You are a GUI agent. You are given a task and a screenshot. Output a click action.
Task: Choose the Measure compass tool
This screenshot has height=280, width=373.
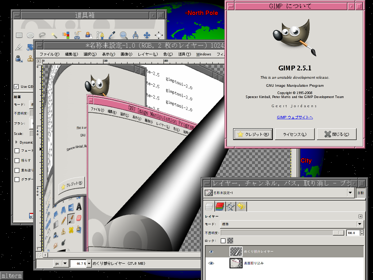coord(136,35)
